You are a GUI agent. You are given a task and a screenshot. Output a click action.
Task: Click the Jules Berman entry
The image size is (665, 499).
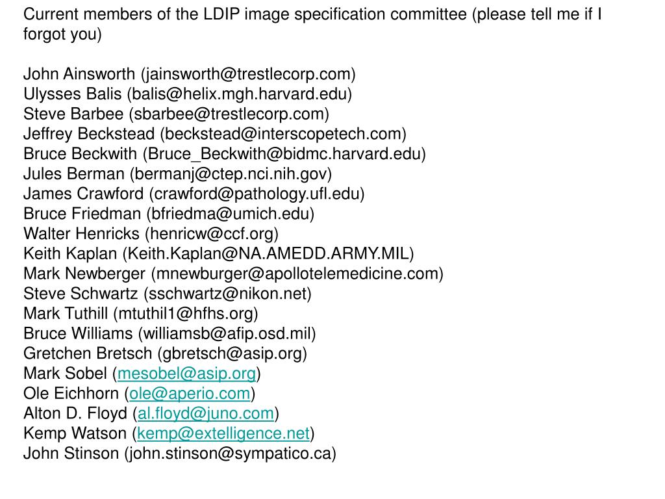tap(178, 174)
